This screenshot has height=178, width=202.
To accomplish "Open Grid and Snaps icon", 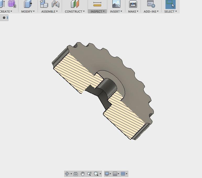I will coord(115,174).
